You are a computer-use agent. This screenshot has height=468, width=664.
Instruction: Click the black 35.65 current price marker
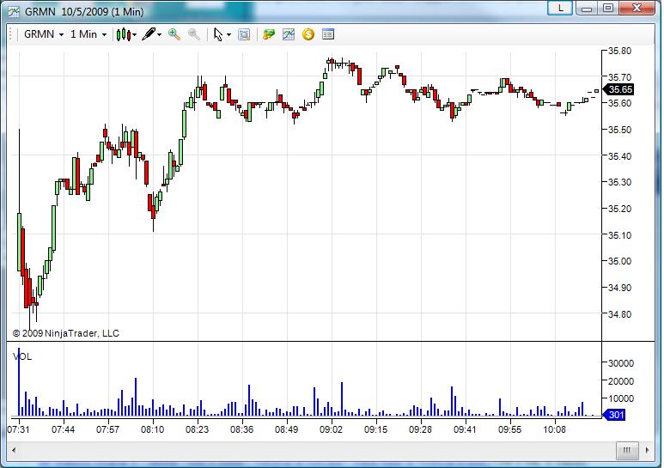[x=618, y=89]
